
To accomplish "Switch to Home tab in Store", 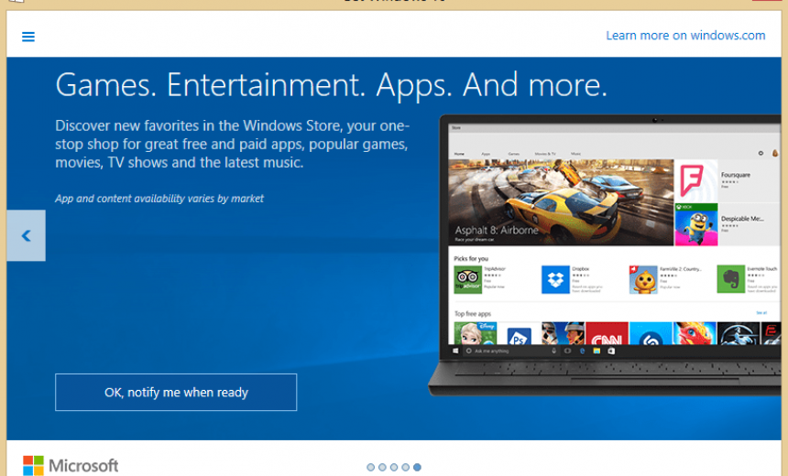I will tap(459, 153).
